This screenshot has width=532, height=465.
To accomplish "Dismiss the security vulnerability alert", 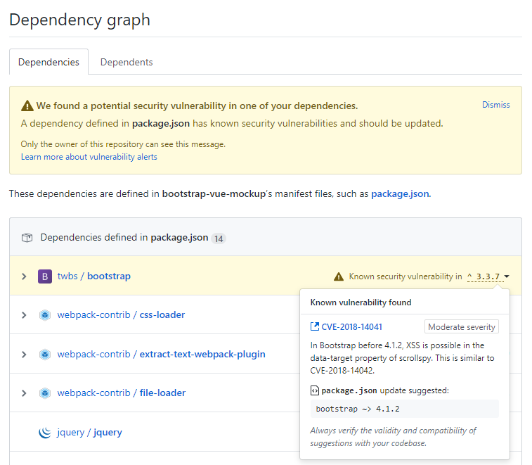I will click(x=495, y=105).
